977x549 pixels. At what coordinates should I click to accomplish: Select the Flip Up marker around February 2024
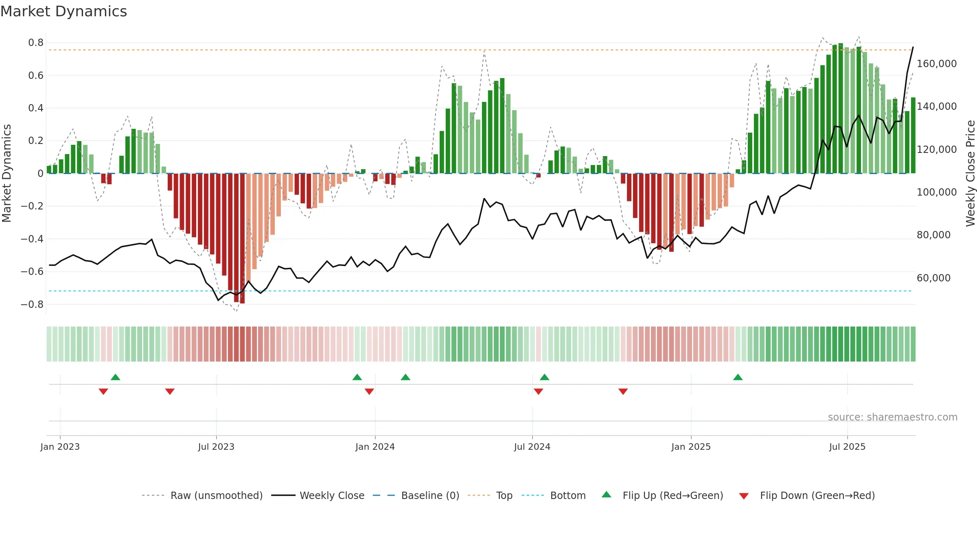[405, 377]
